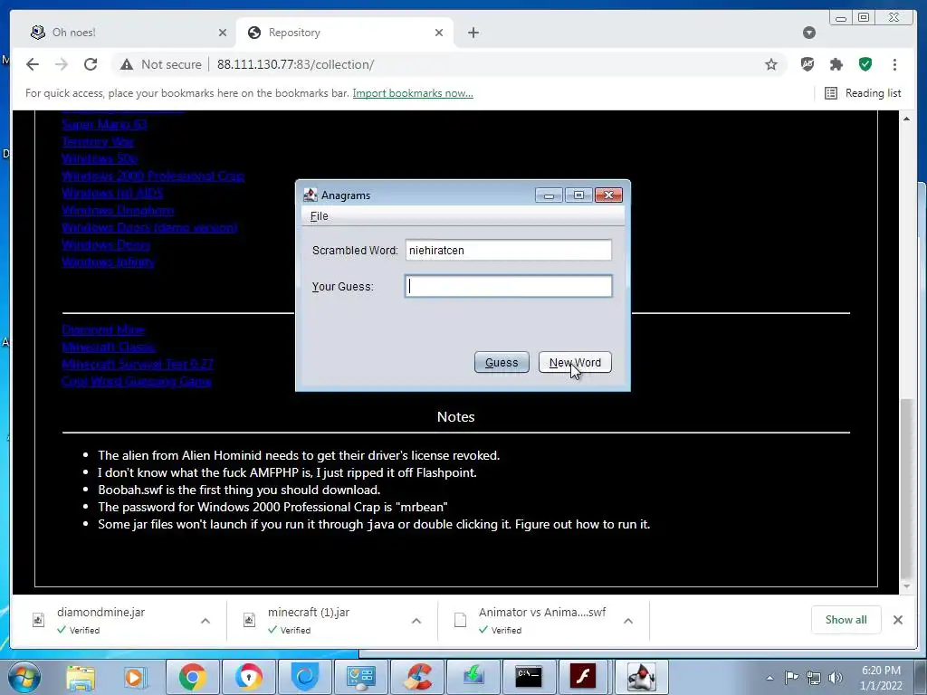
Task: Close the Anagrams window
Action: tap(608, 195)
